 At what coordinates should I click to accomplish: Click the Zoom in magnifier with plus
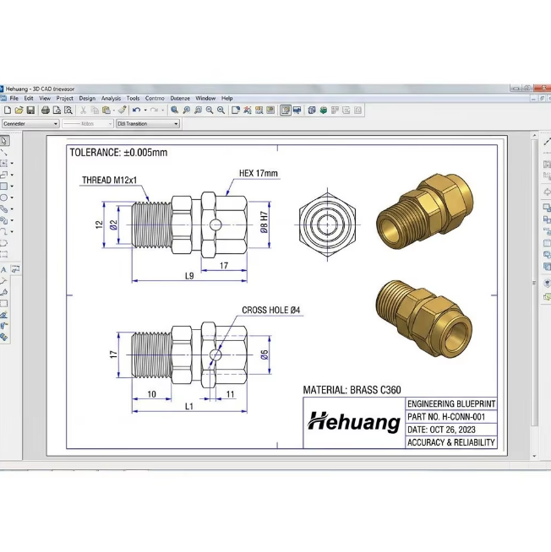coord(210,111)
